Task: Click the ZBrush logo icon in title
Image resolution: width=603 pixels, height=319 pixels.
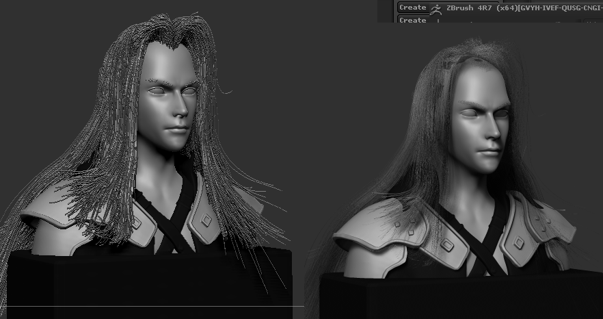Action: (435, 10)
